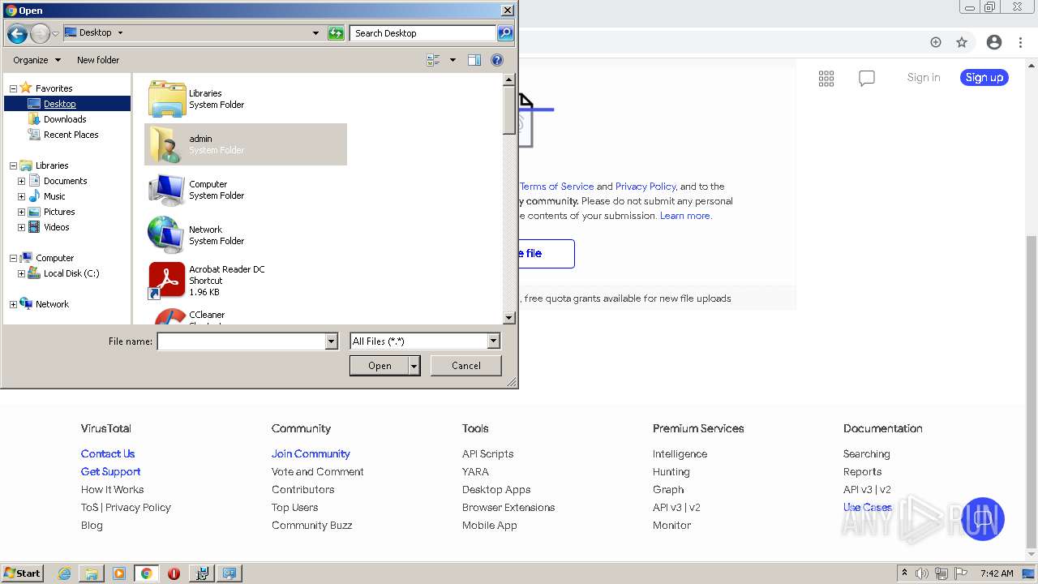The height and width of the screenshot is (584, 1038).
Task: Open Chrome's three-dot menu
Action: tap(1021, 42)
